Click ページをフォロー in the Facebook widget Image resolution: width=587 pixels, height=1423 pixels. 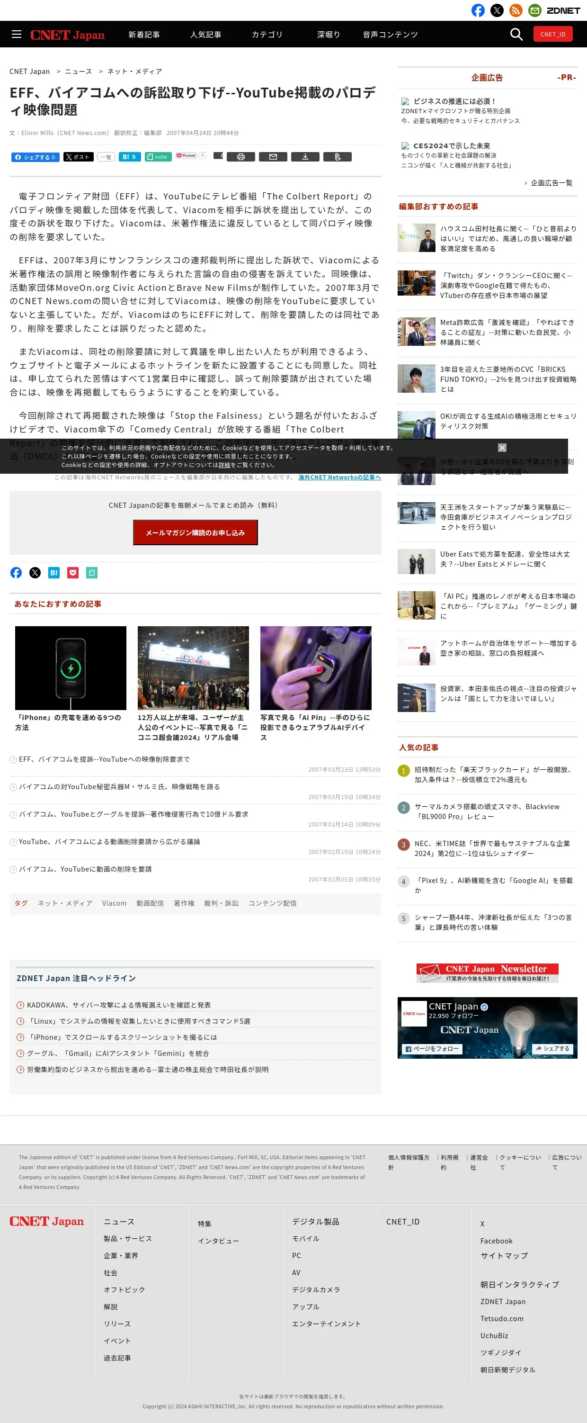[432, 1048]
